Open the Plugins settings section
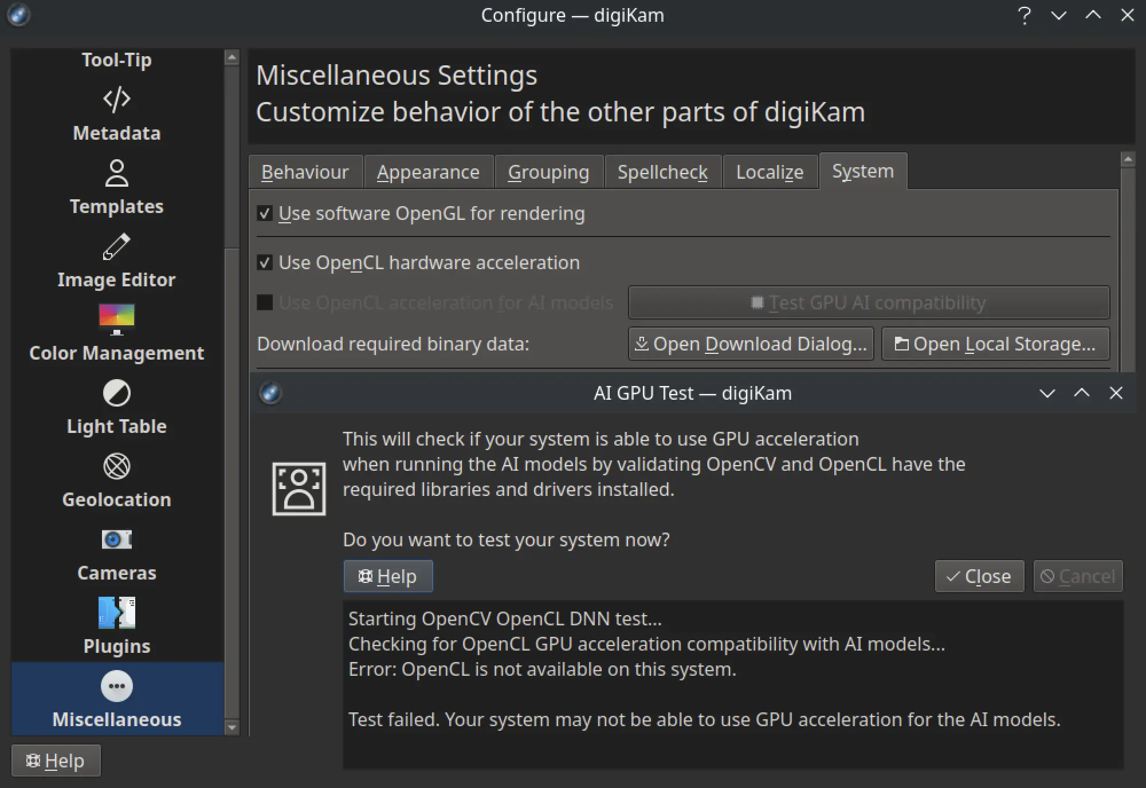 point(116,626)
